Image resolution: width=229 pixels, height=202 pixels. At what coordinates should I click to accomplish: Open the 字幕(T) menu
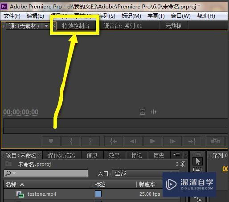click(156, 16)
